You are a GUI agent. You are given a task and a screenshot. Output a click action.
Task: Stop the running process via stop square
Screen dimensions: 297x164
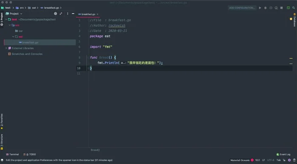[282, 8]
